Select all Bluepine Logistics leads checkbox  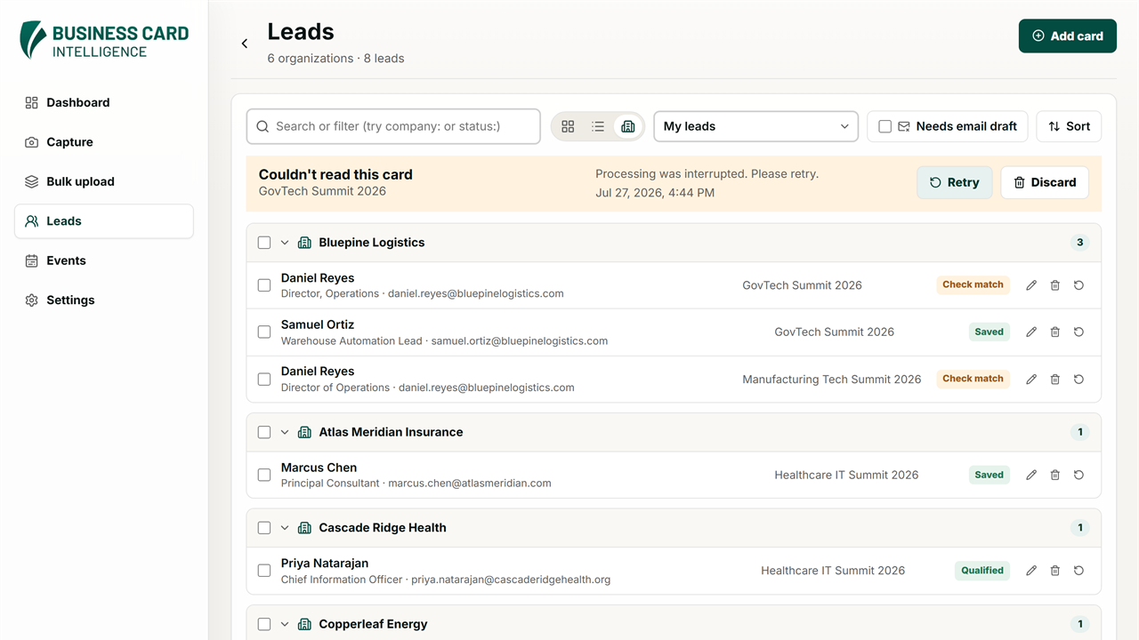pos(264,243)
